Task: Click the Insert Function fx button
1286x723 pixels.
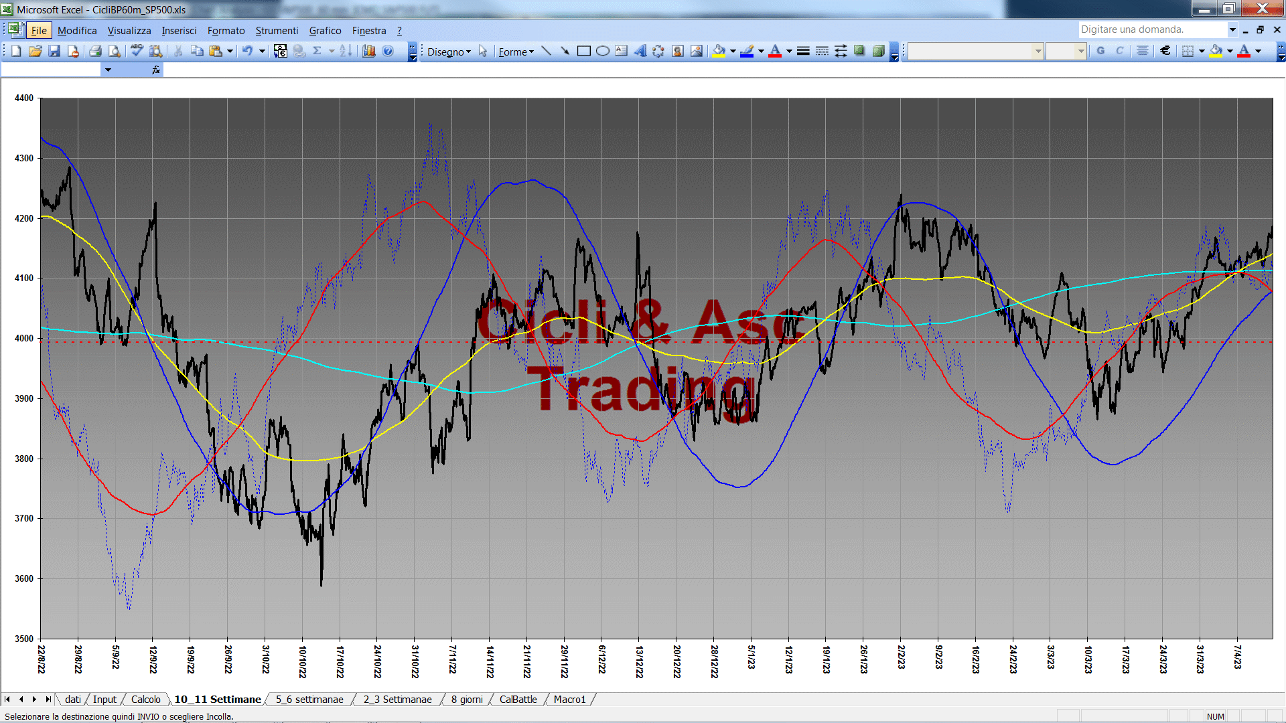Action: 156,70
